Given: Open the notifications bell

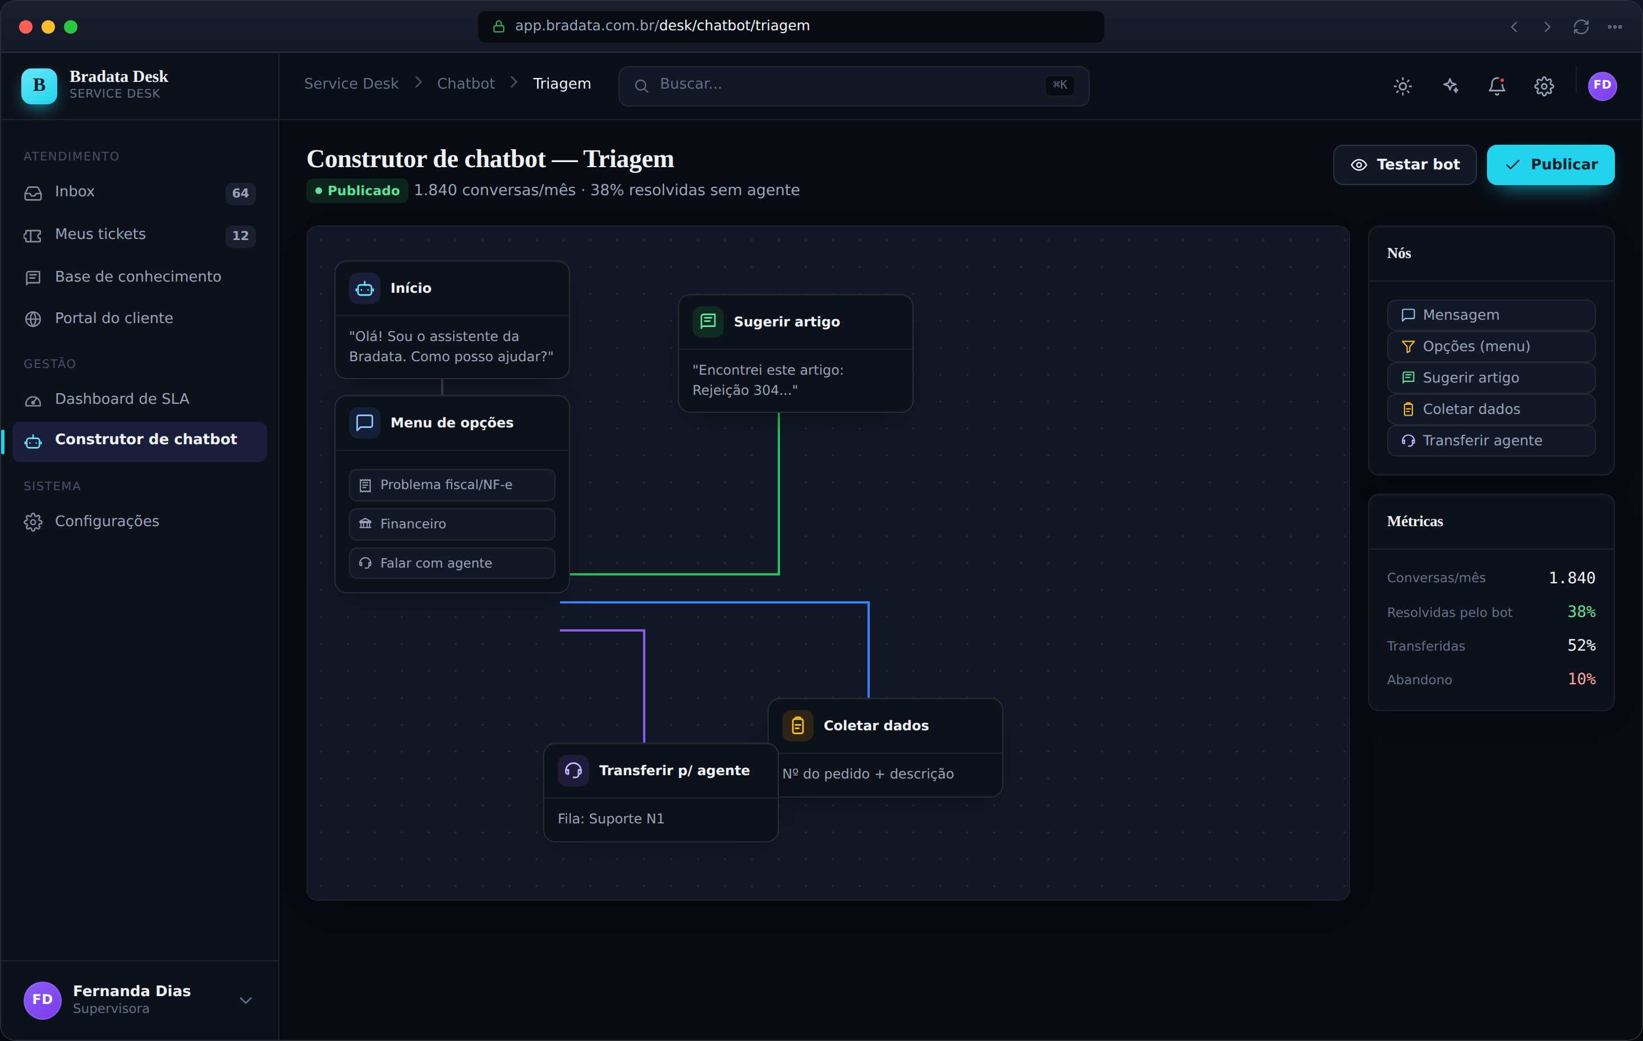Looking at the screenshot, I should click(x=1497, y=86).
